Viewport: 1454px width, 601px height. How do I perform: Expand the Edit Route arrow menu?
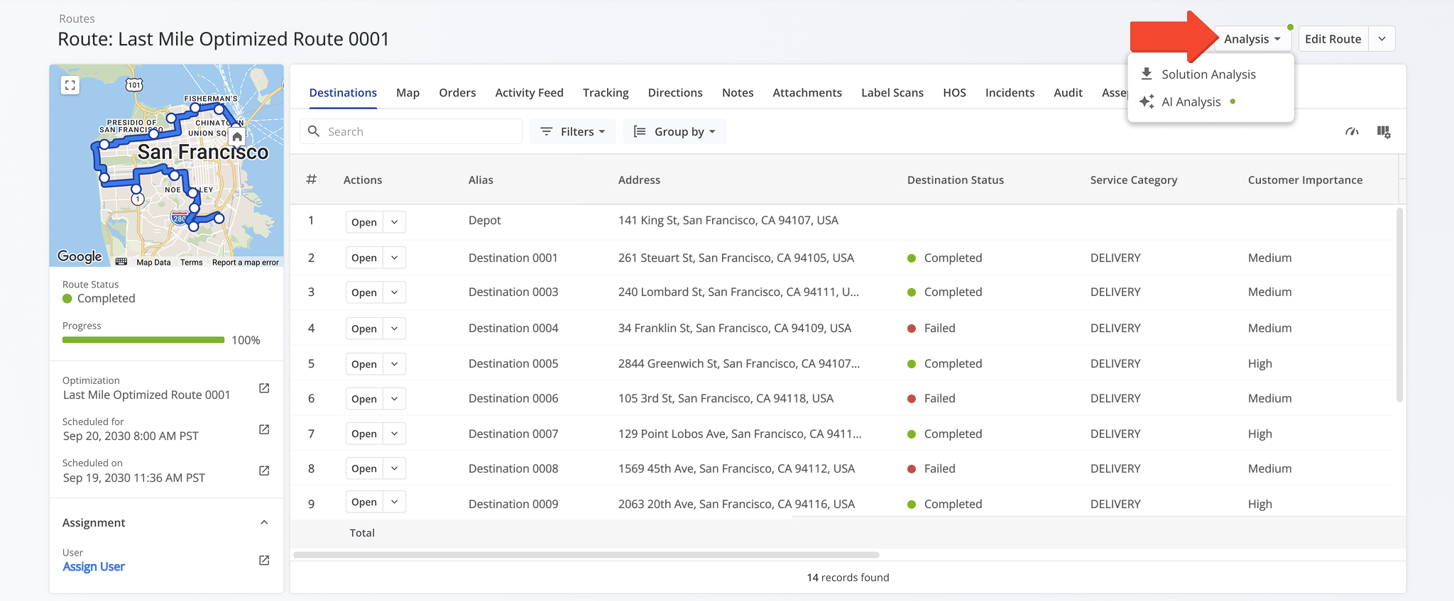pyautogui.click(x=1382, y=39)
